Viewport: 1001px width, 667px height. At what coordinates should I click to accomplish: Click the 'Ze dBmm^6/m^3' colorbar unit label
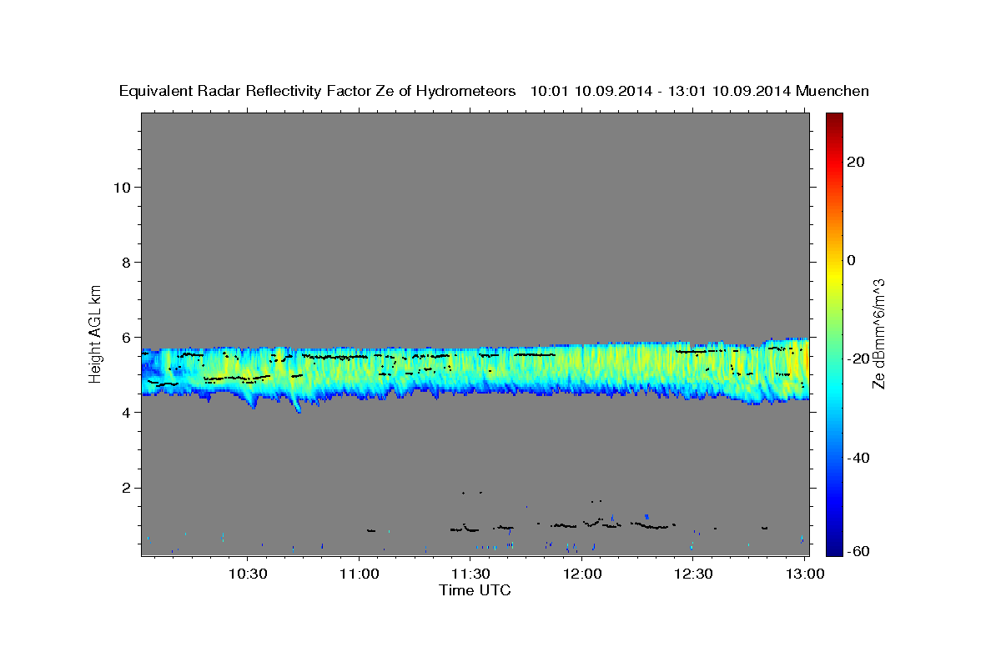[x=878, y=333]
